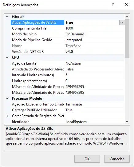134x167 pixels.
Task: Collapse the Processar Modelo section chevron
Action: [x=7, y=98]
